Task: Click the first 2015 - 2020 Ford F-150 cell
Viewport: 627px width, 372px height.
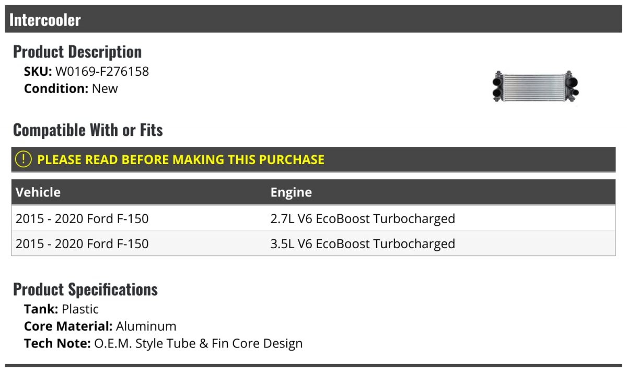Action: pyautogui.click(x=82, y=218)
